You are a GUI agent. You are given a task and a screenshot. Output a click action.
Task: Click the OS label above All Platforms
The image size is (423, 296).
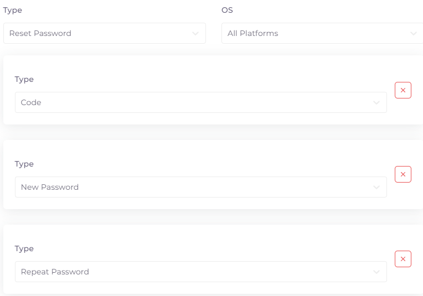tap(227, 11)
